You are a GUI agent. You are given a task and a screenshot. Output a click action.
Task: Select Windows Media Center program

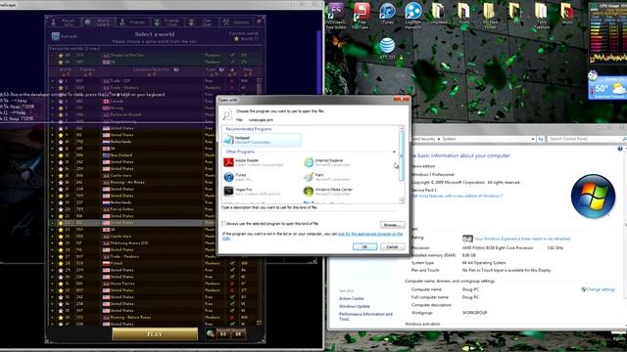click(x=328, y=192)
